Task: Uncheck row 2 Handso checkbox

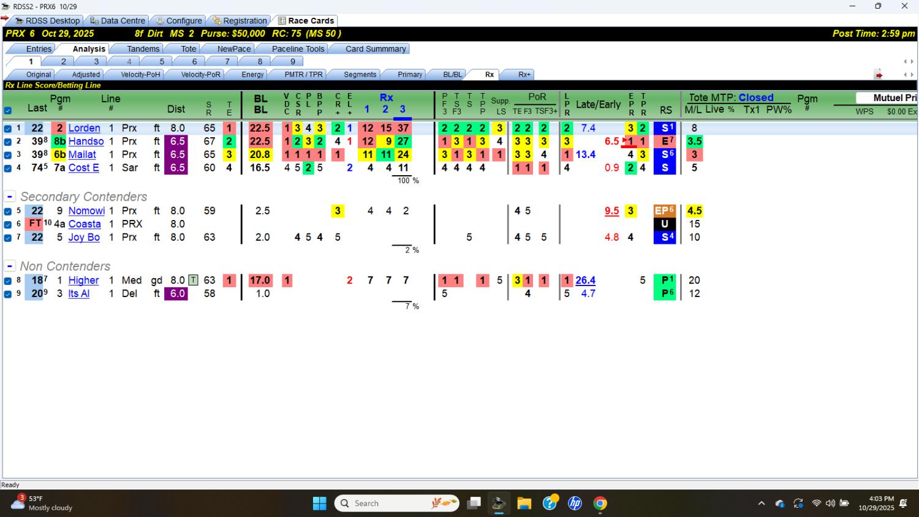Action: click(8, 142)
